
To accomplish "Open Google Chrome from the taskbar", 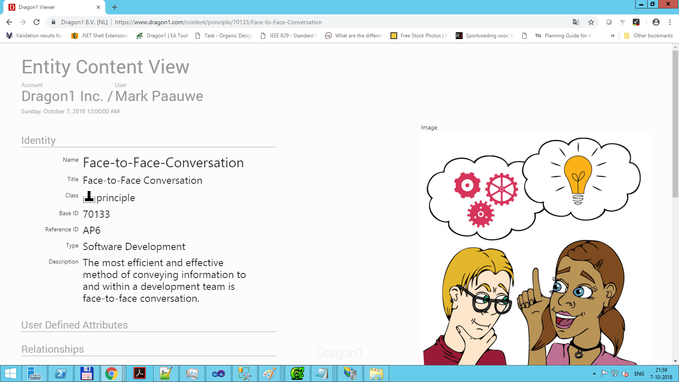I will [112, 374].
